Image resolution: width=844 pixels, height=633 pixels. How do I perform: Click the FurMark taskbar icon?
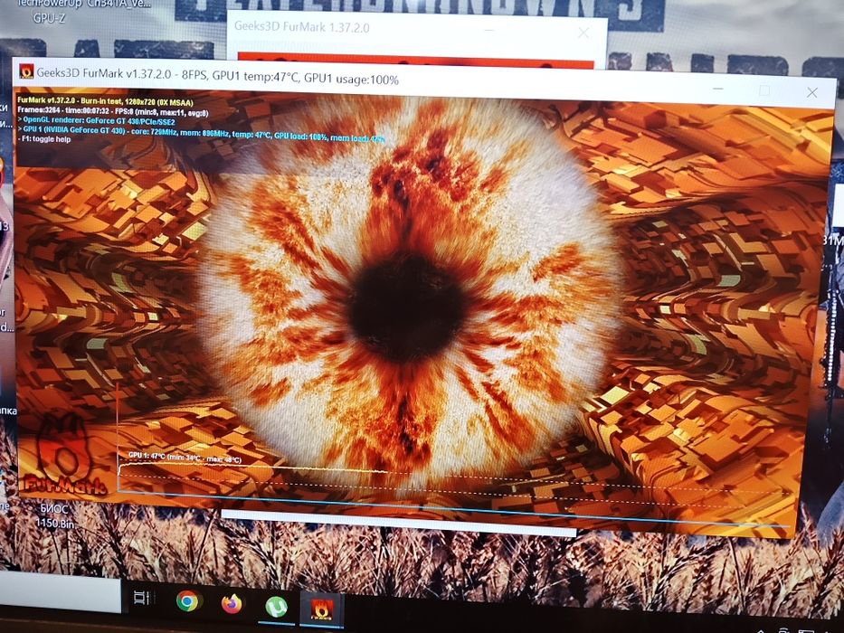point(322,609)
